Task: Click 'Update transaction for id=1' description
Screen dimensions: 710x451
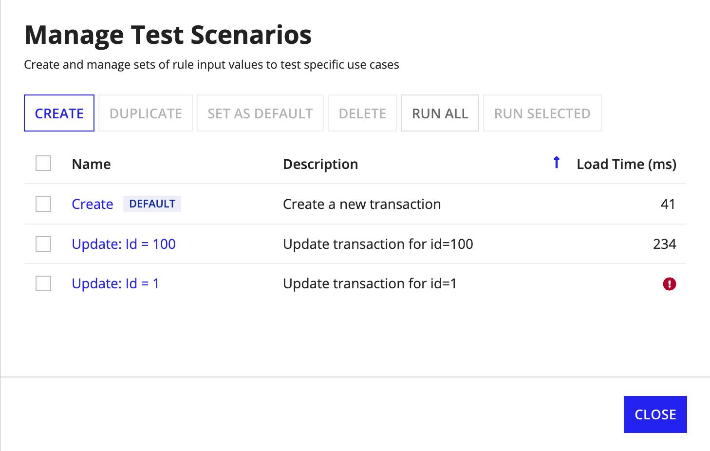Action: tap(370, 283)
